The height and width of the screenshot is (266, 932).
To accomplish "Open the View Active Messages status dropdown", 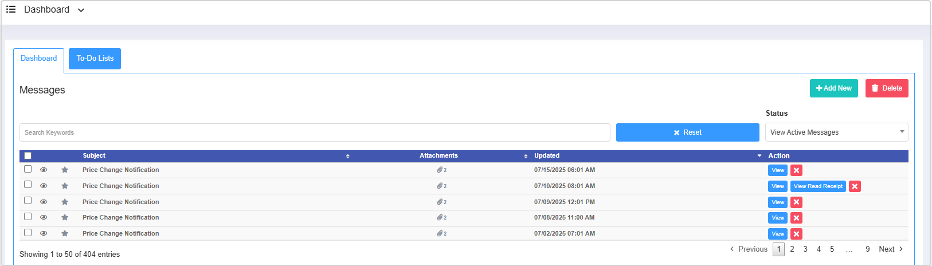I will pos(836,132).
